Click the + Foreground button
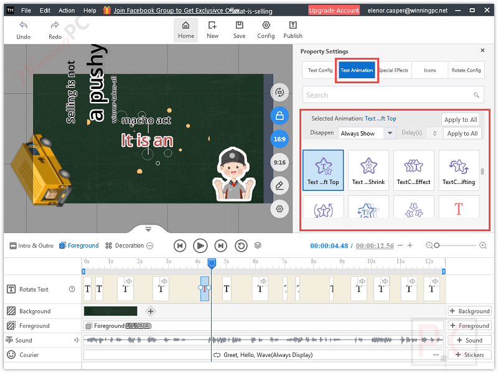 pyautogui.click(x=469, y=326)
